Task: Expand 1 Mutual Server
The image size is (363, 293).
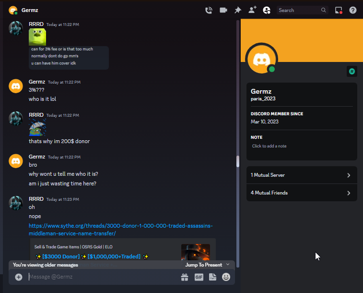Action: 302,175
